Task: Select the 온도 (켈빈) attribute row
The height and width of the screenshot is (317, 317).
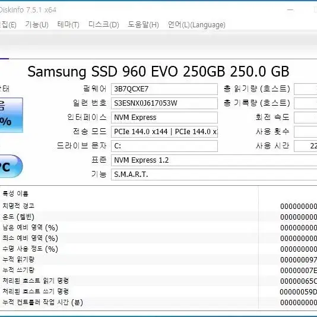Action: [158, 217]
